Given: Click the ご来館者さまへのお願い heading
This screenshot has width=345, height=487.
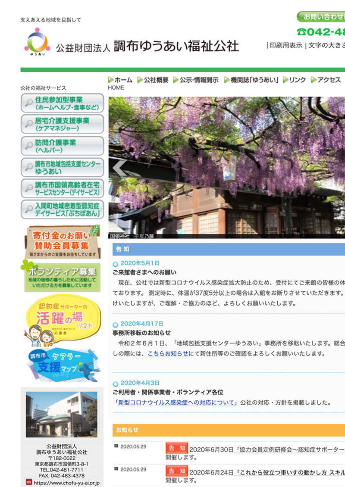Looking at the screenshot, I should click(x=144, y=272).
